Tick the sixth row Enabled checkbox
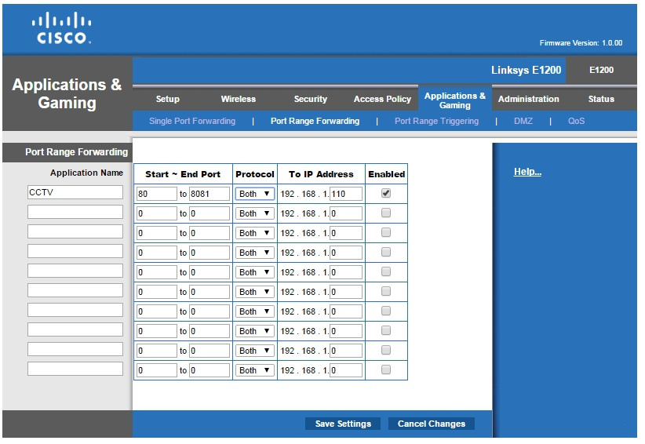 [x=386, y=292]
